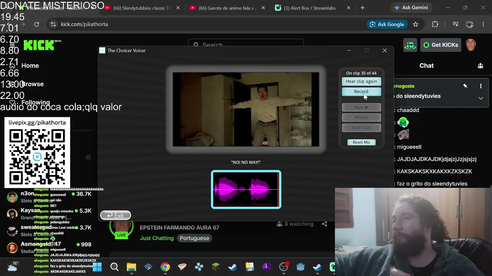The width and height of the screenshot is (492, 276).
Task: Click the video clip preview frame
Action: [246, 109]
